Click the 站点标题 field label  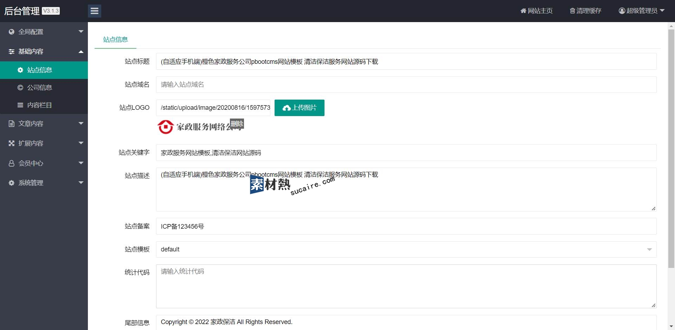click(x=137, y=61)
